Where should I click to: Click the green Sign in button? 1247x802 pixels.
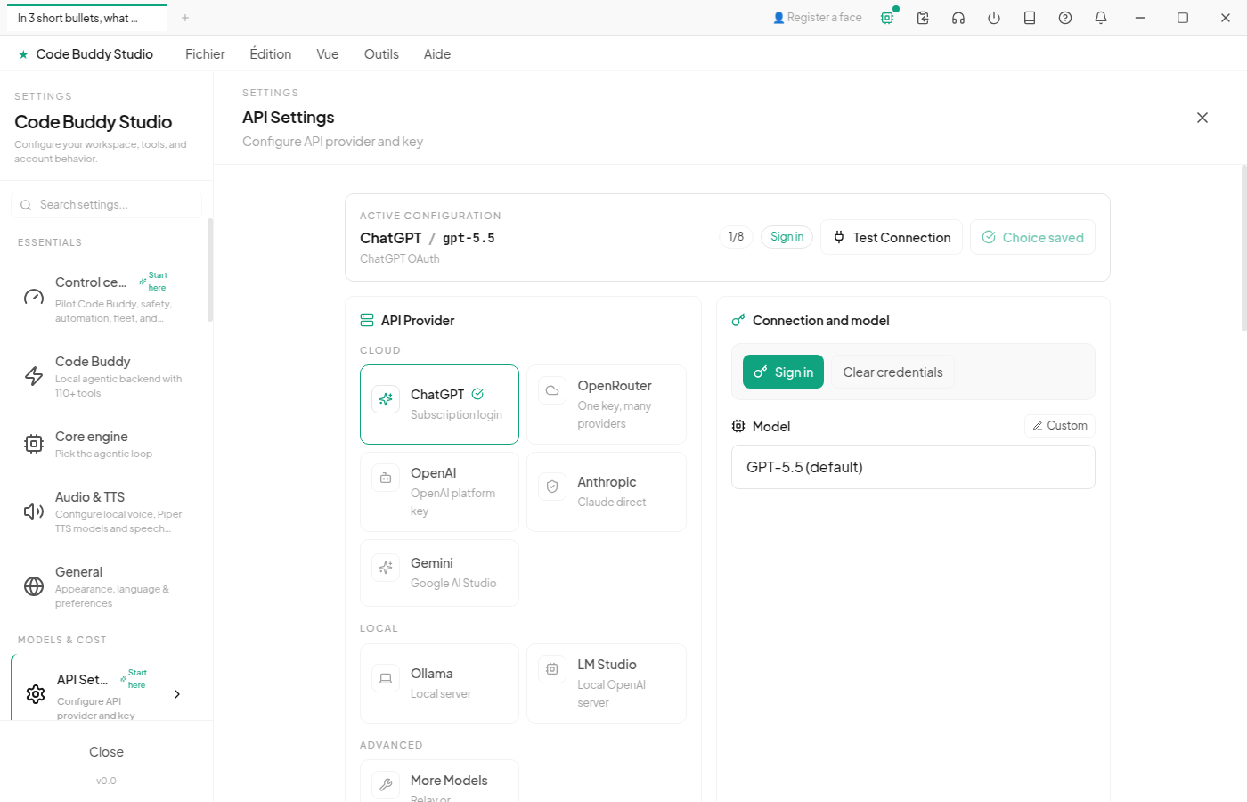[783, 372]
